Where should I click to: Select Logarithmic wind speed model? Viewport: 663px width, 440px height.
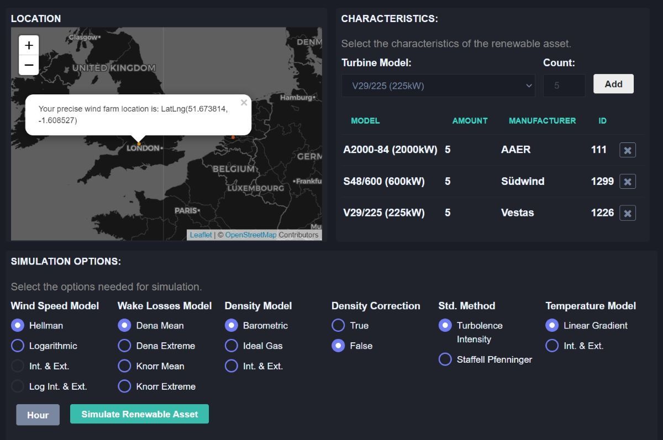click(18, 346)
